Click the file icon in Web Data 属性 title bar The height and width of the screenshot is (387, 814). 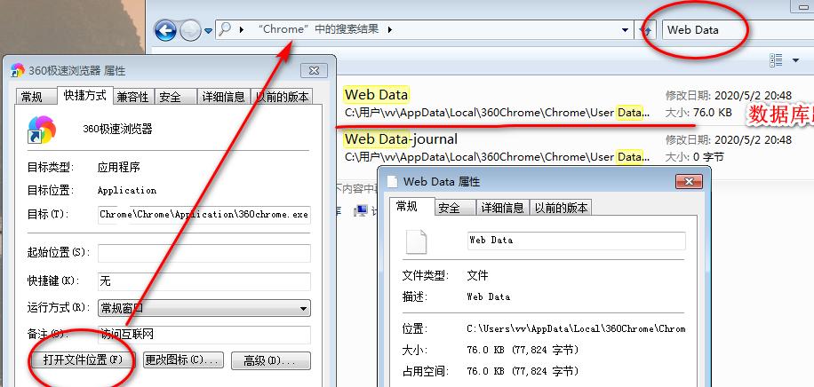tap(393, 182)
